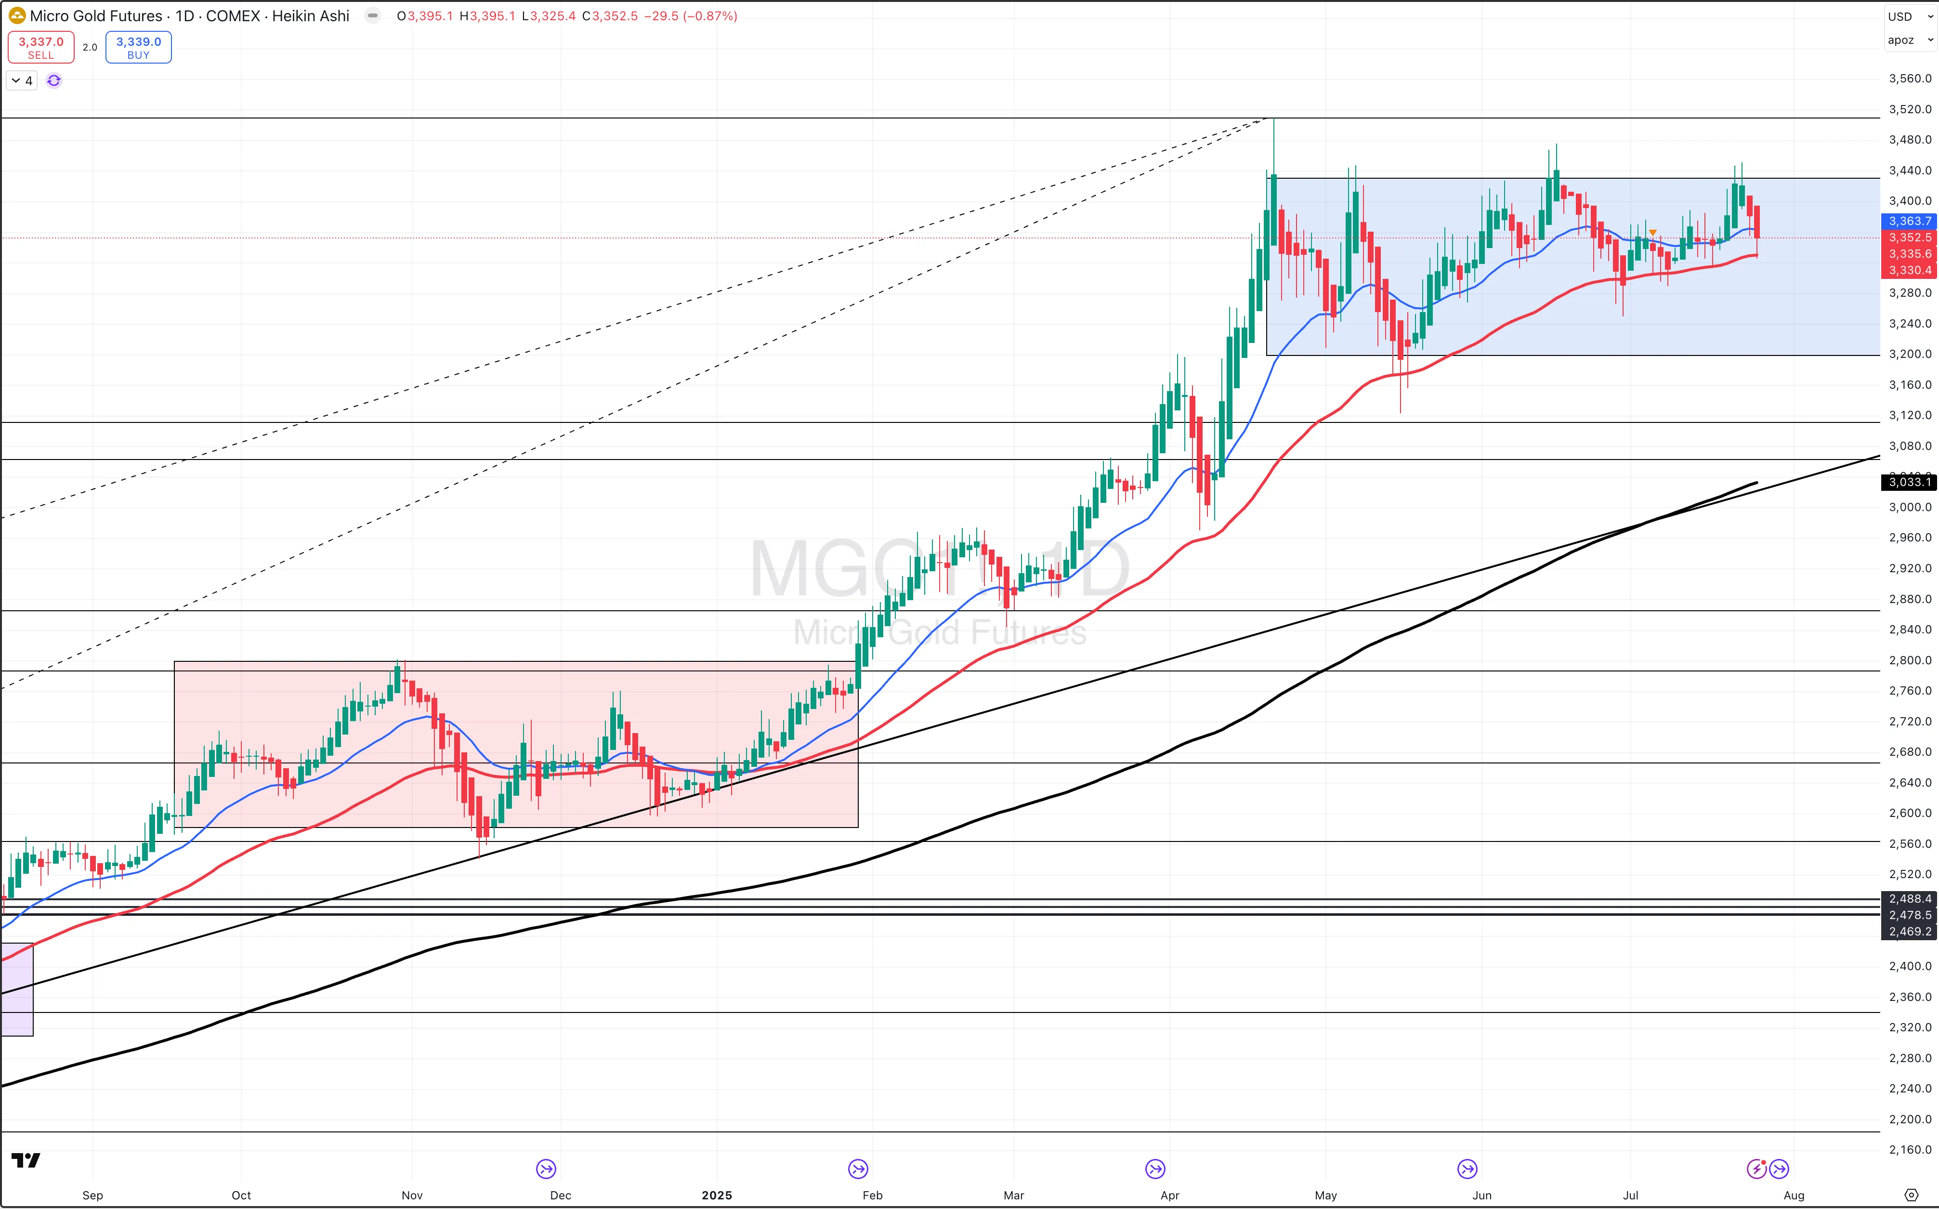Click the 3,033.1 black price label

tap(1910, 481)
